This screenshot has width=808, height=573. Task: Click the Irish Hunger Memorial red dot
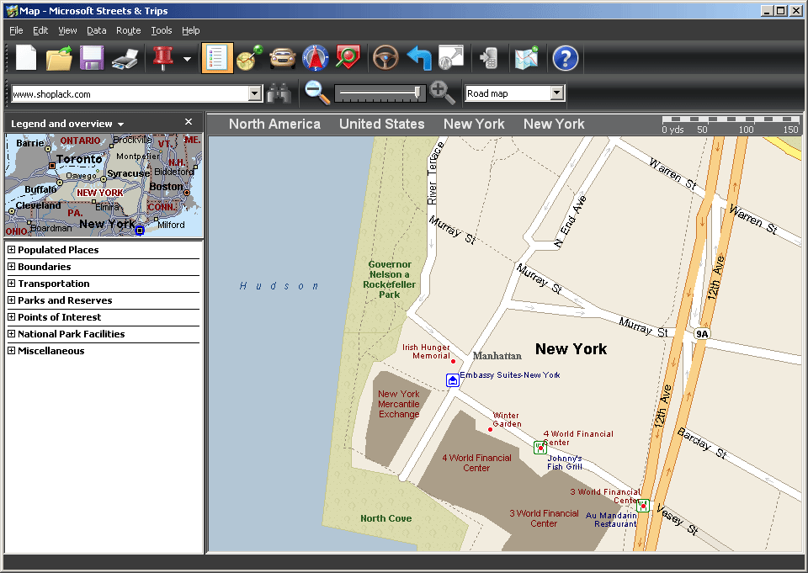click(453, 361)
